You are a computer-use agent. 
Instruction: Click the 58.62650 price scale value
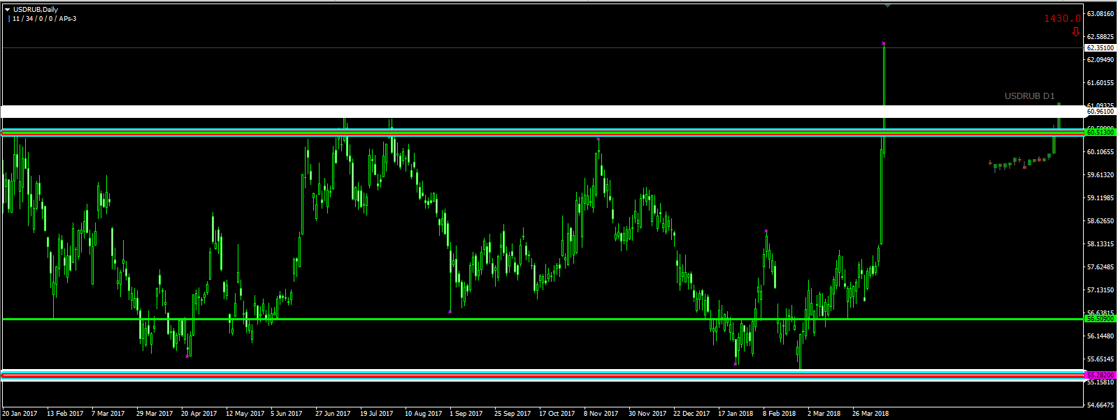pos(1101,221)
